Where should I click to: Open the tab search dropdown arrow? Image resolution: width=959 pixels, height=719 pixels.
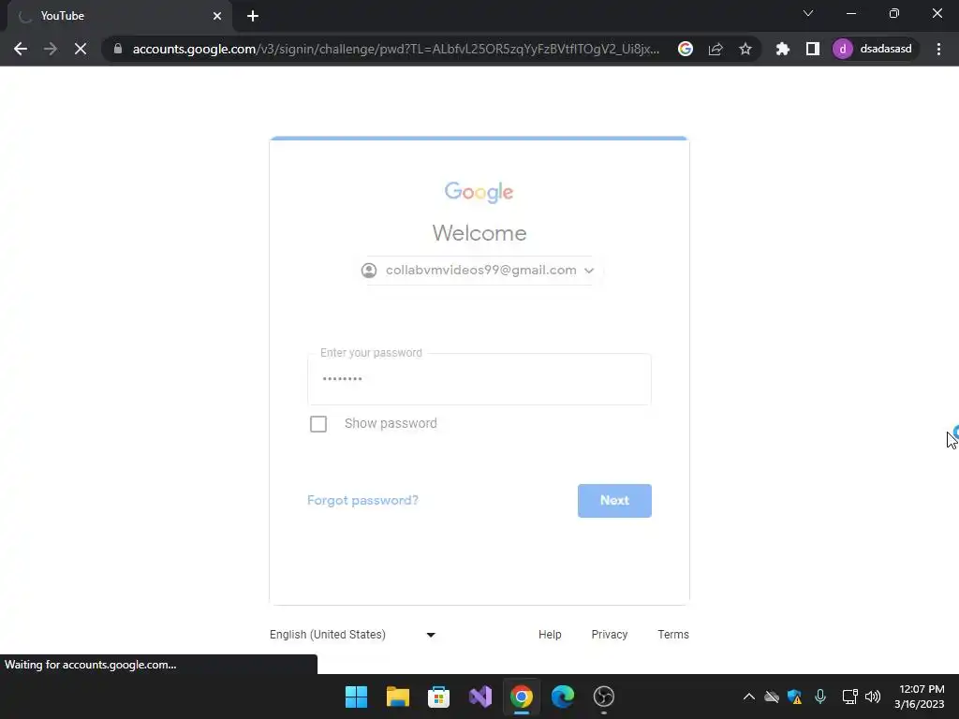808,13
